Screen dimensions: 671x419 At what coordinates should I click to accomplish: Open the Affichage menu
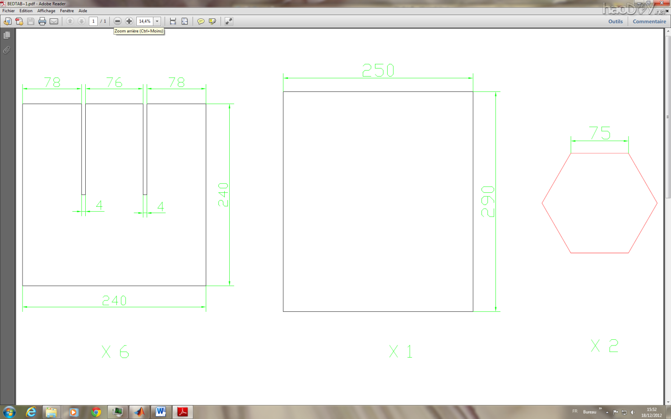(46, 11)
